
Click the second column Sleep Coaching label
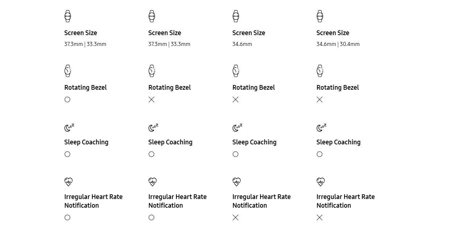click(x=170, y=142)
